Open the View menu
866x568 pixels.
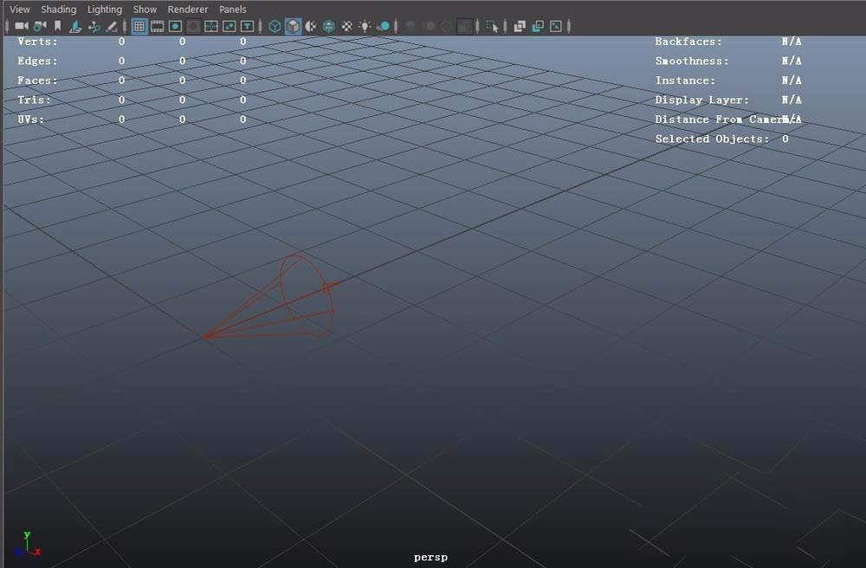point(20,10)
